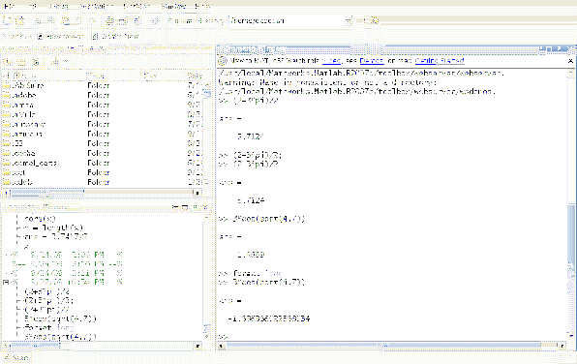Maximize the Command History panel
577x364 pixels.
[186, 207]
